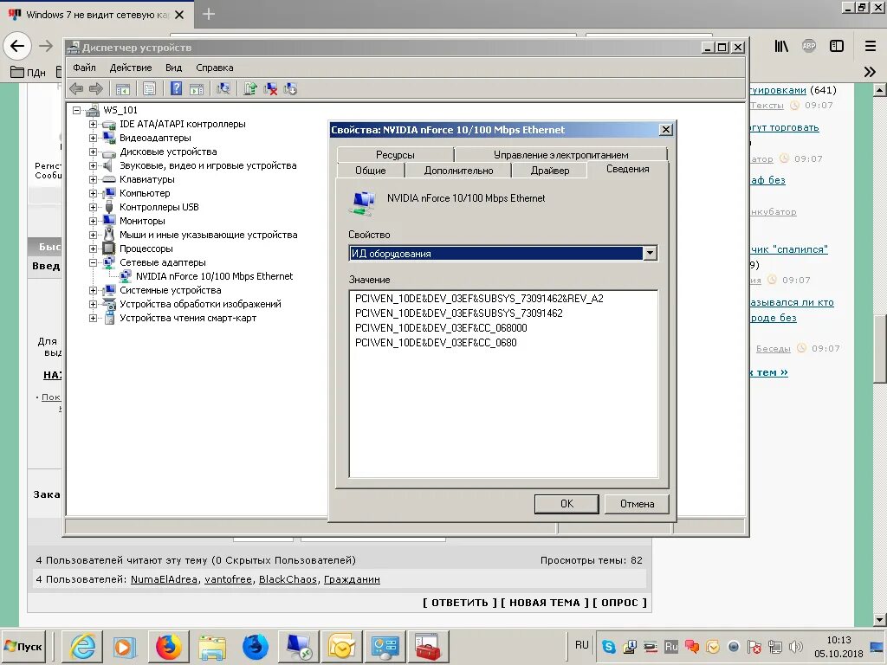This screenshot has width=887, height=665.
Task: Click the Forward arrow in Device Manager toolbar
Action: (95, 88)
